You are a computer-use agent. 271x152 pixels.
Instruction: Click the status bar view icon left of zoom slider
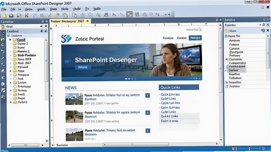click(x=233, y=149)
